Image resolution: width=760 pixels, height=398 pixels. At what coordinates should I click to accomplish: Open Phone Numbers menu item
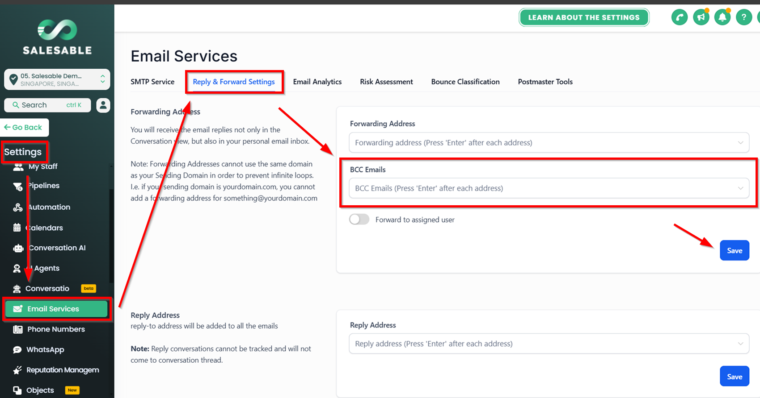(56, 329)
